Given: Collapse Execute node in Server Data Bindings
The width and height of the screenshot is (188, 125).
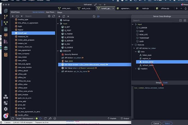Looking at the screenshot, I should tap(133, 45).
